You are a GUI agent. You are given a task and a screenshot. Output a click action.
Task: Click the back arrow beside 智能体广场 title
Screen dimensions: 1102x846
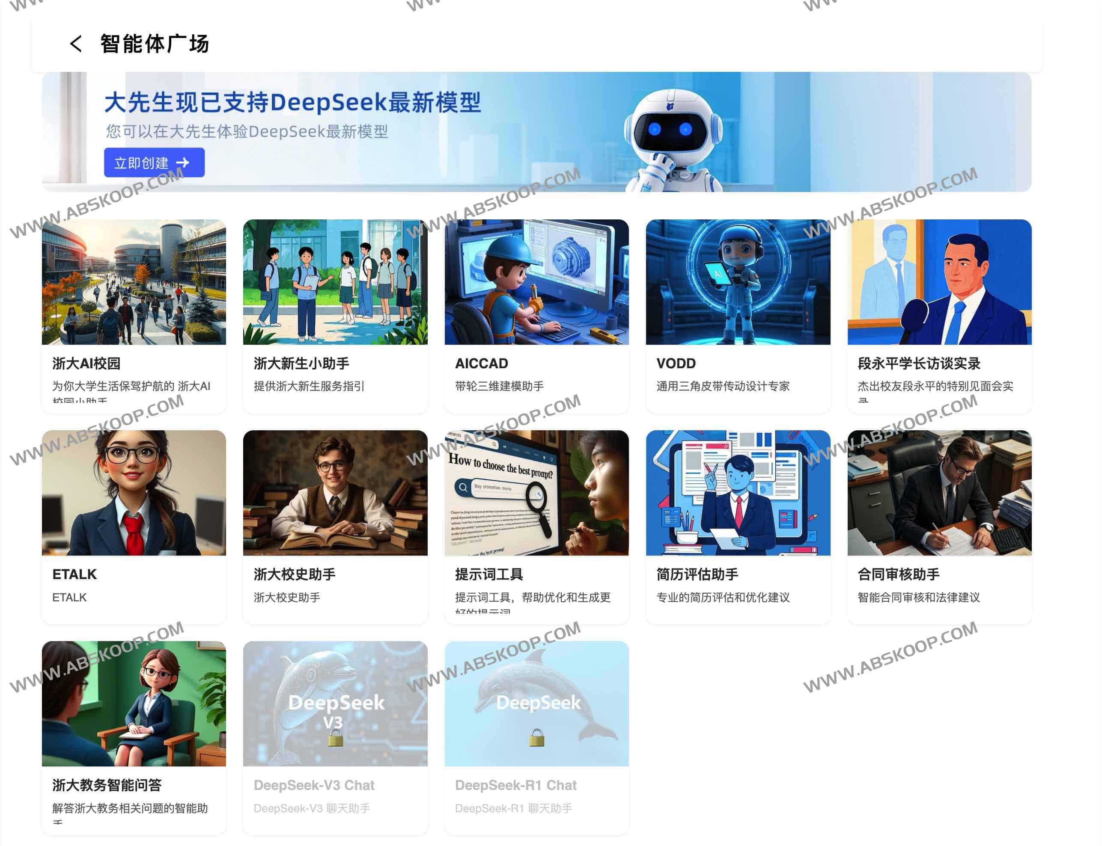tap(76, 45)
